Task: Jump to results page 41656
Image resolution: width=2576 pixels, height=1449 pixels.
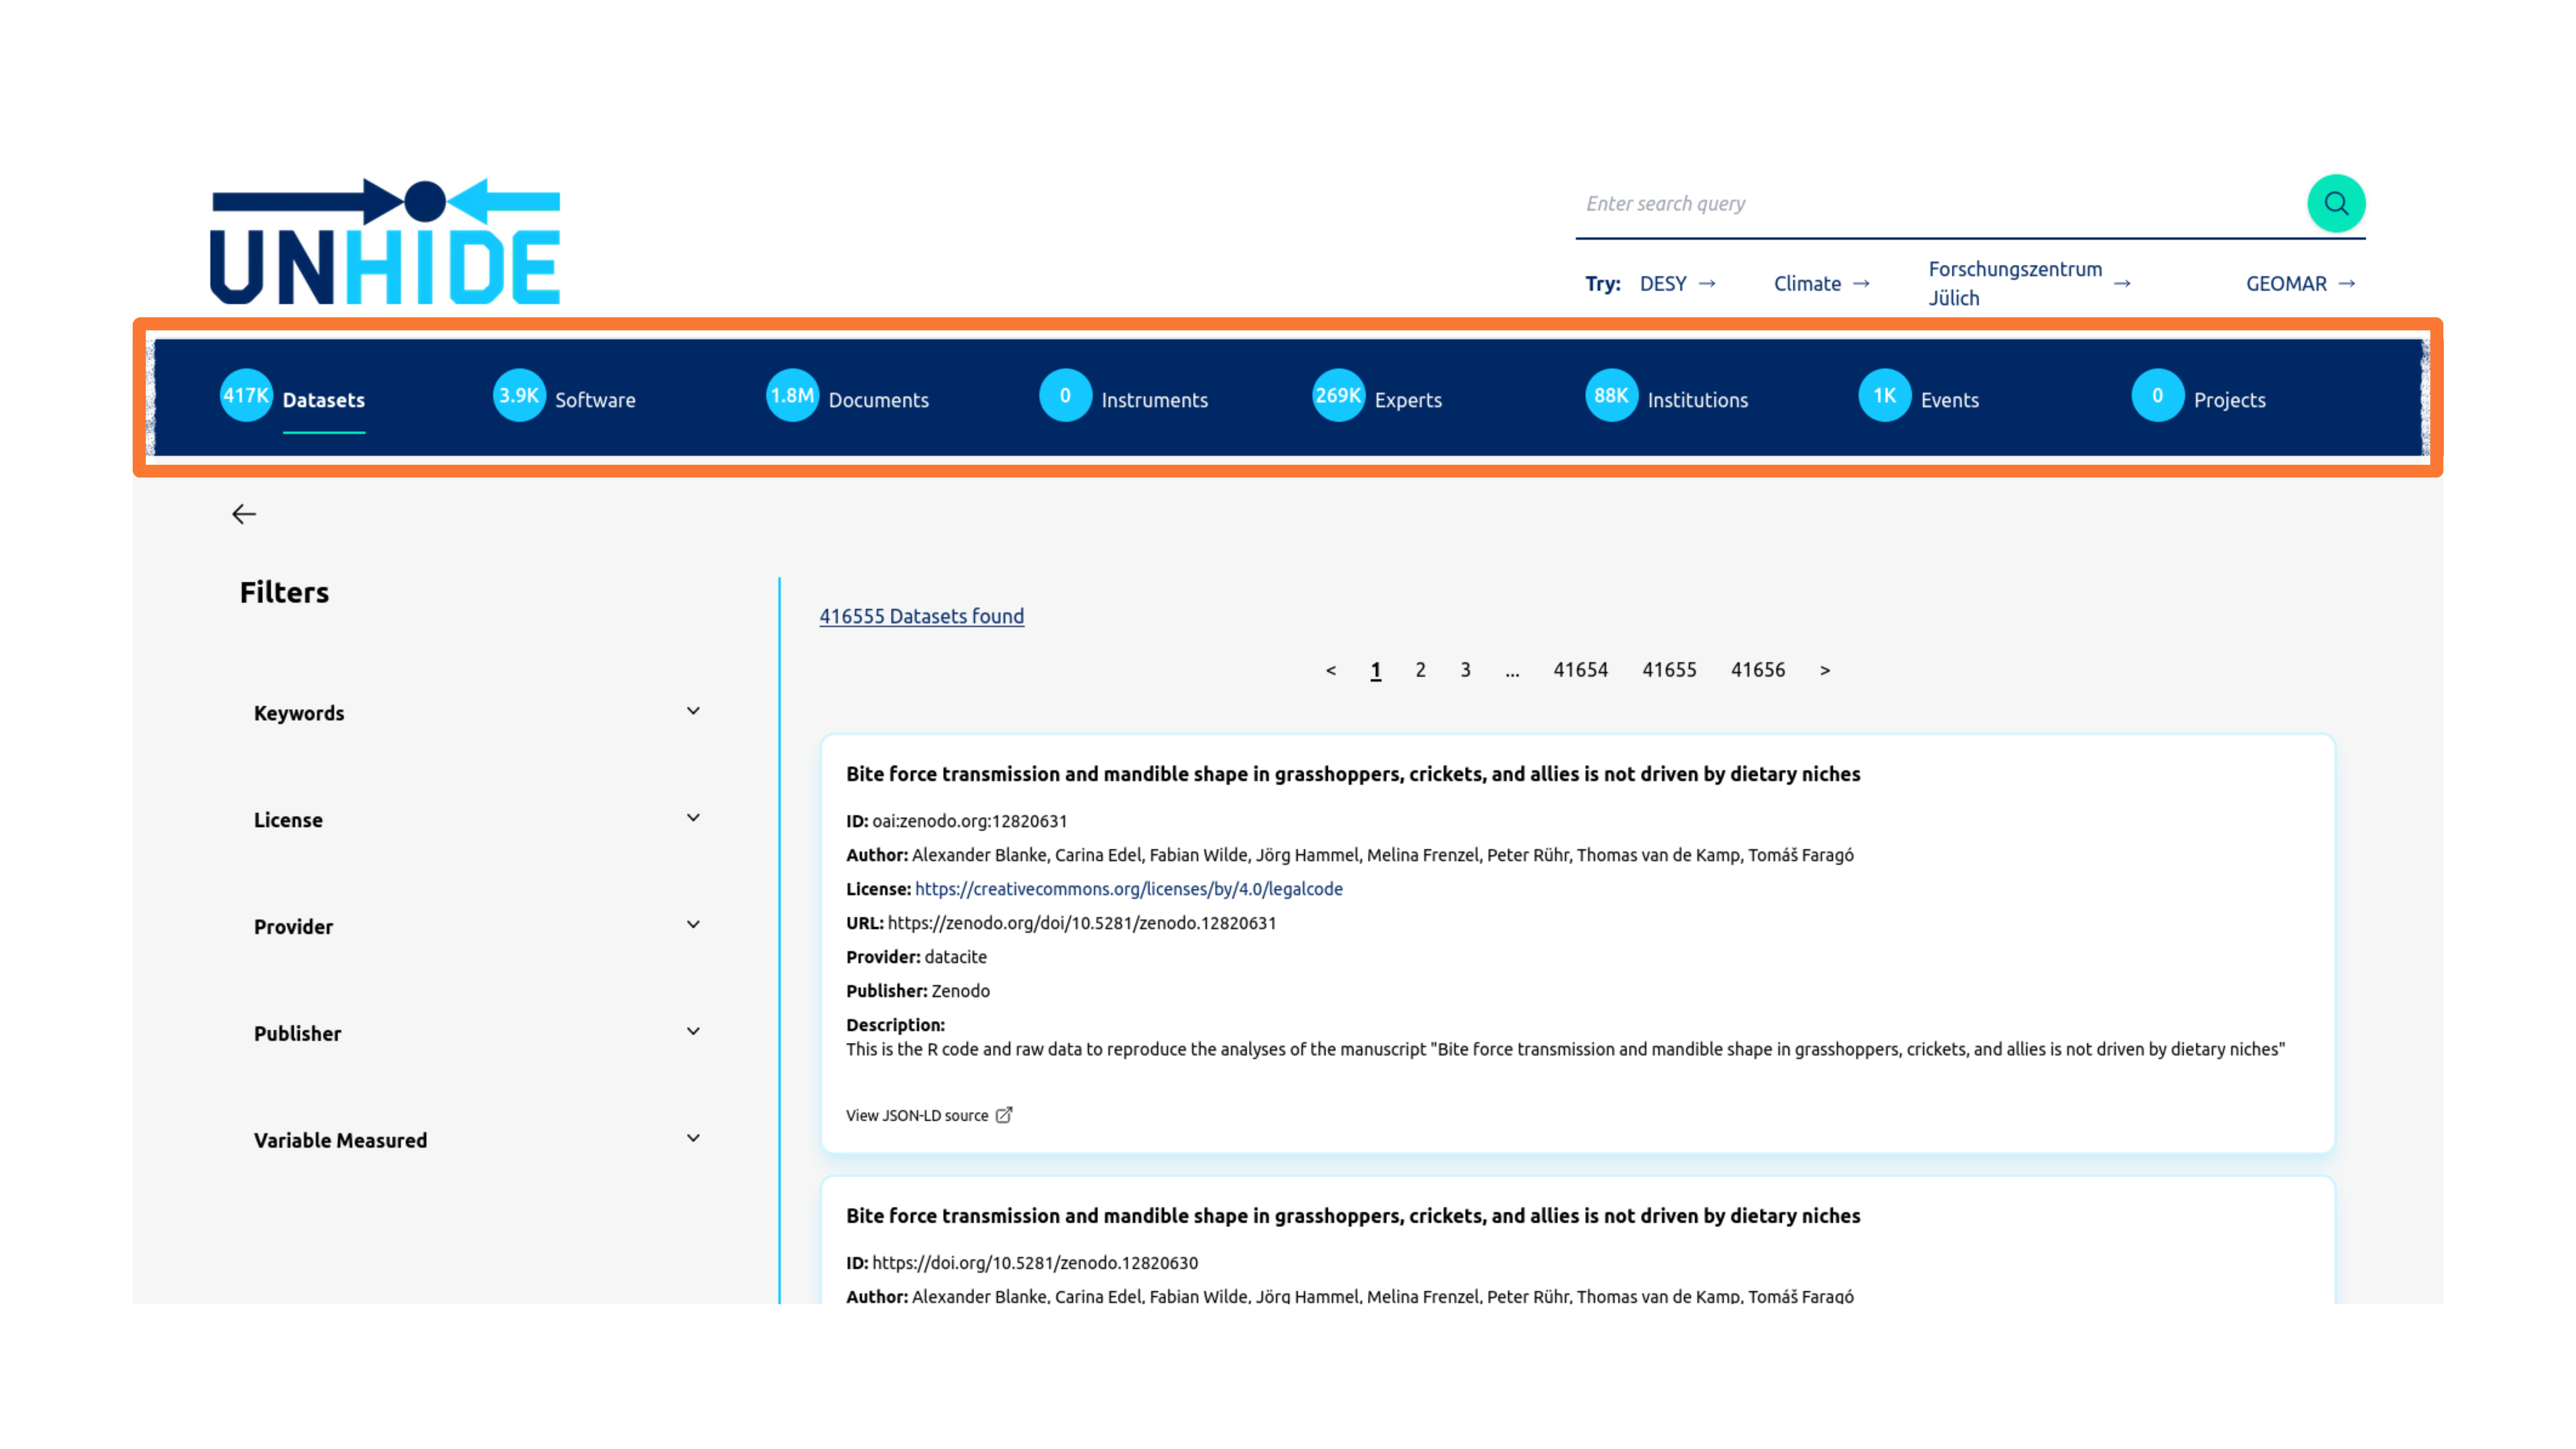Action: [x=1757, y=670]
